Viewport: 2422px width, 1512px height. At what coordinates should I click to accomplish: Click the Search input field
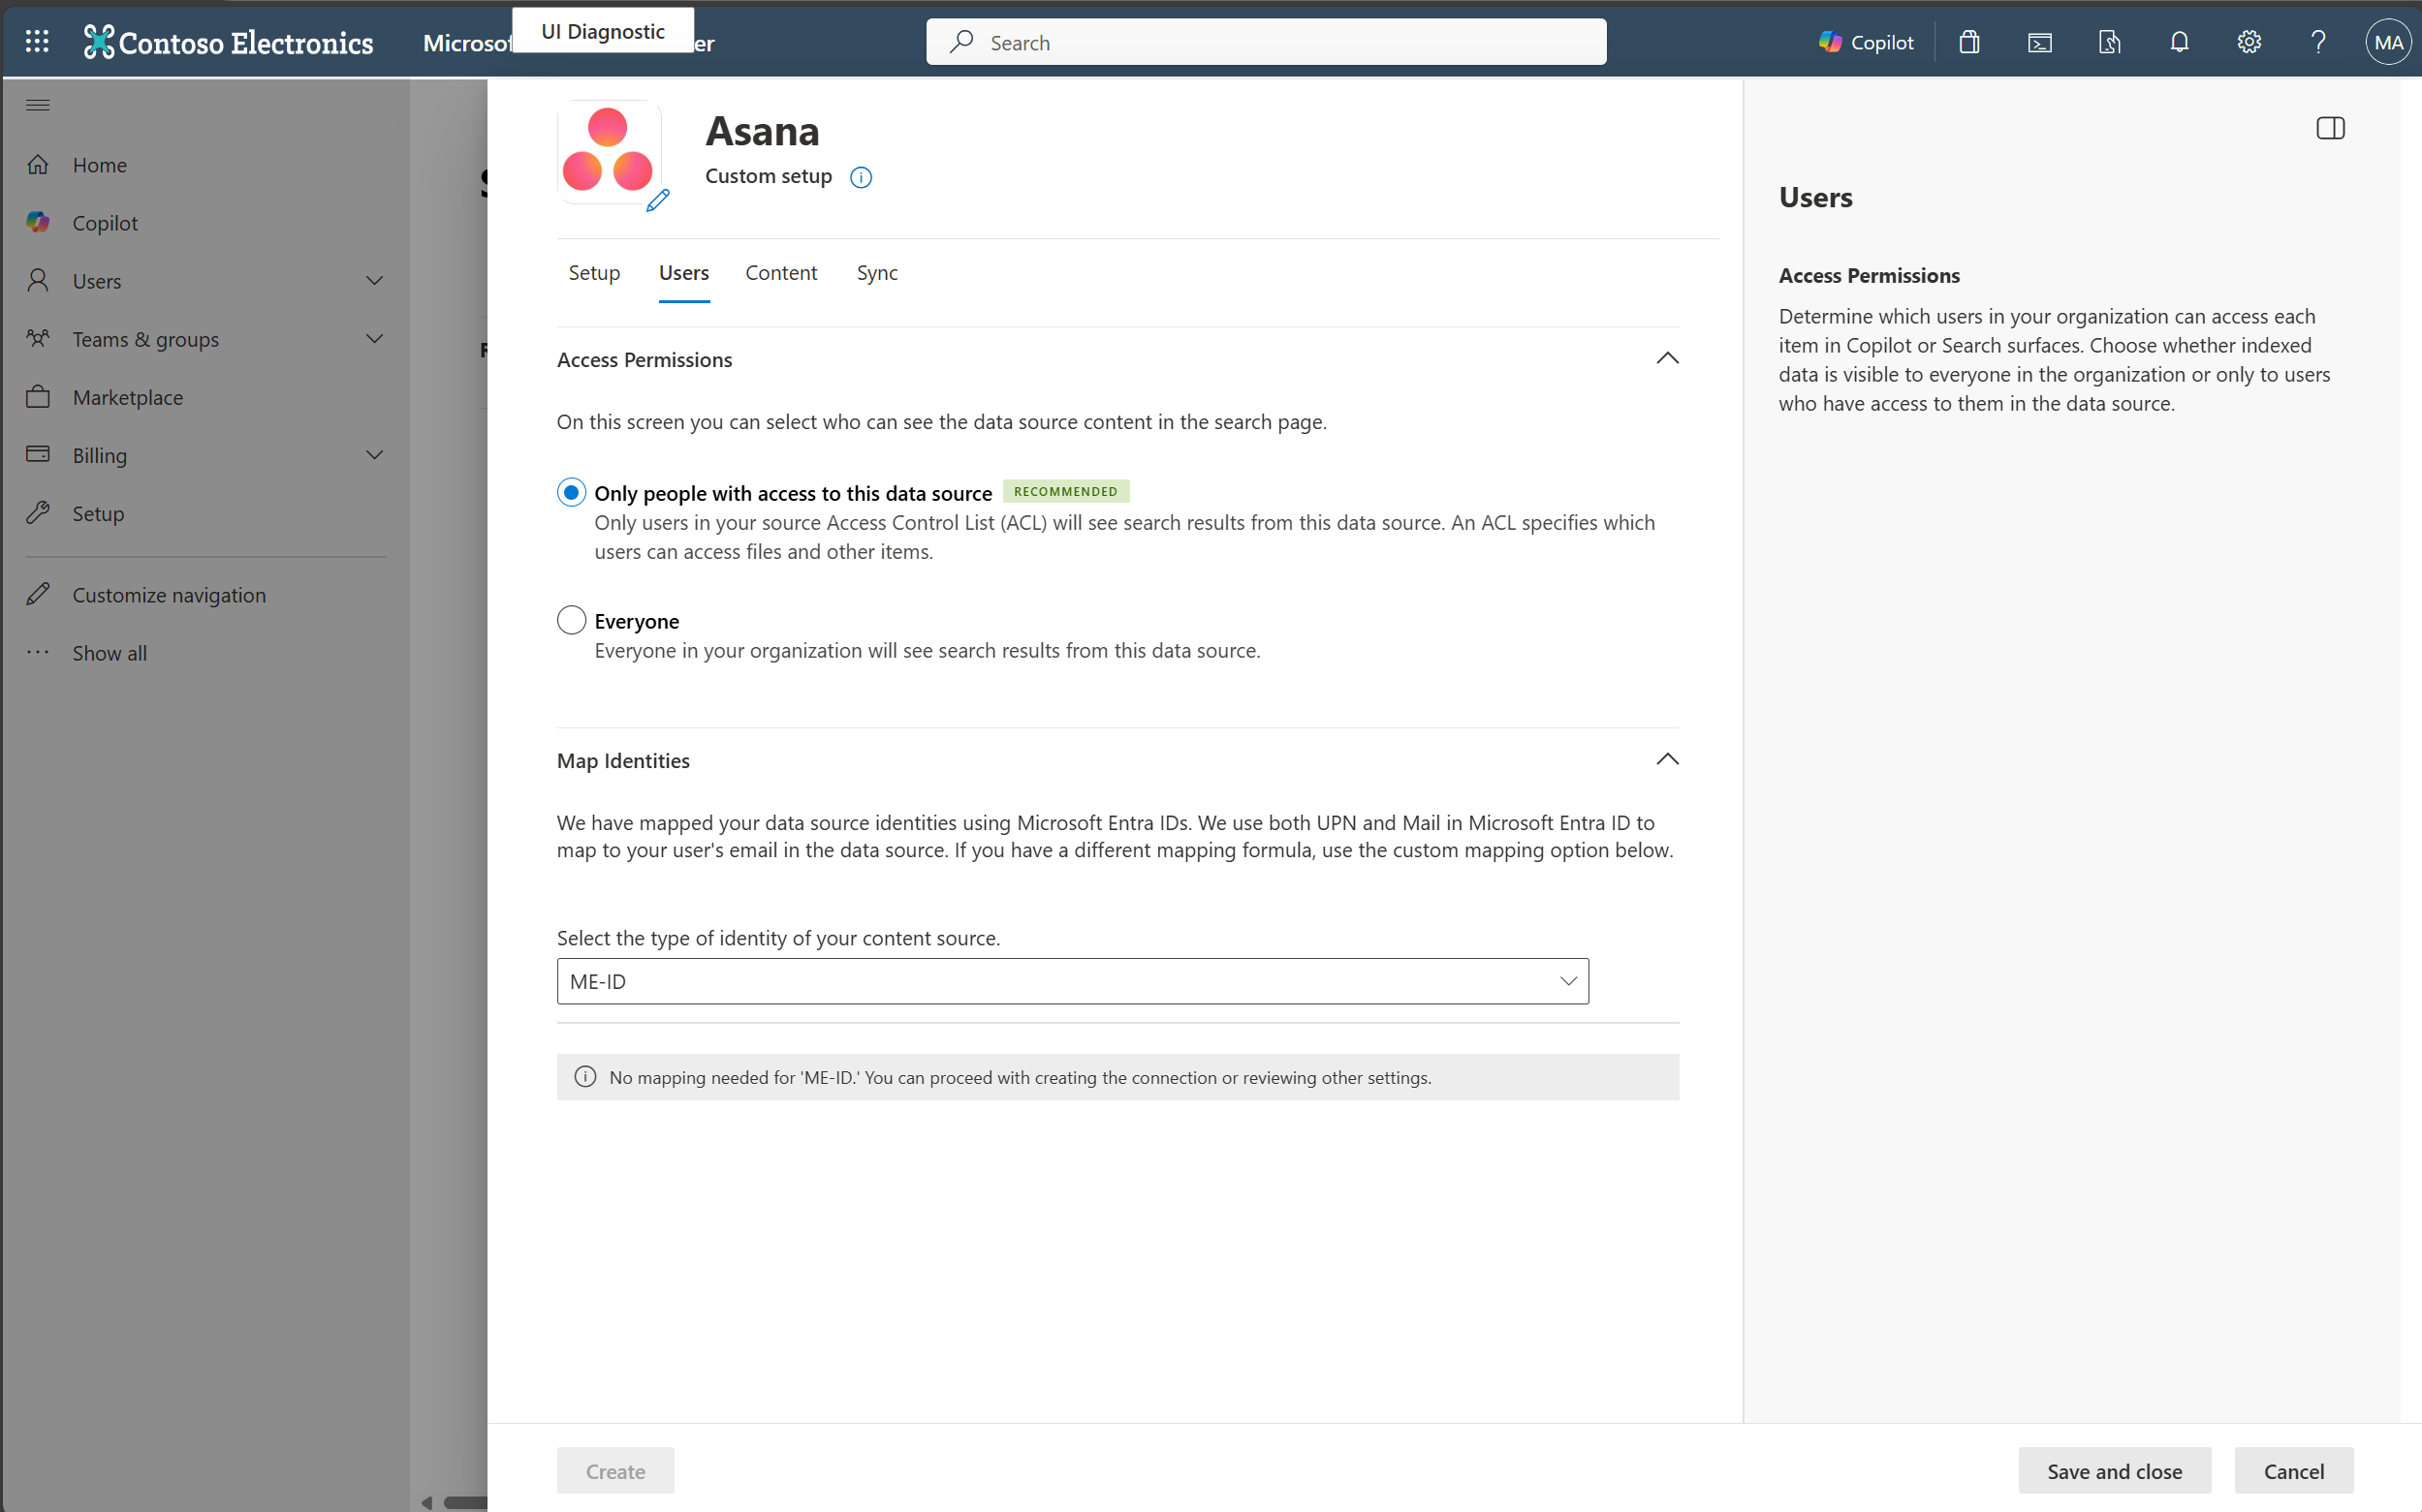(x=1267, y=42)
